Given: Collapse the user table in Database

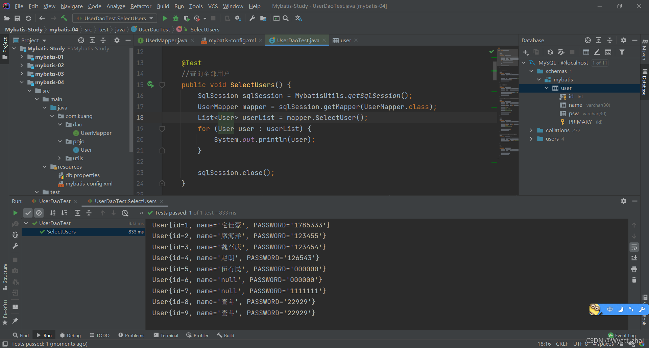Looking at the screenshot, I should click(x=547, y=88).
